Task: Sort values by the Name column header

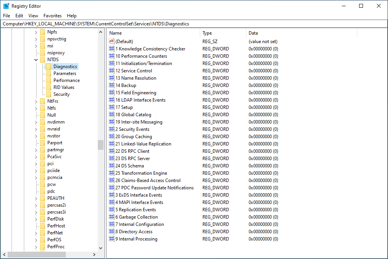Action: pyautogui.click(x=153, y=33)
